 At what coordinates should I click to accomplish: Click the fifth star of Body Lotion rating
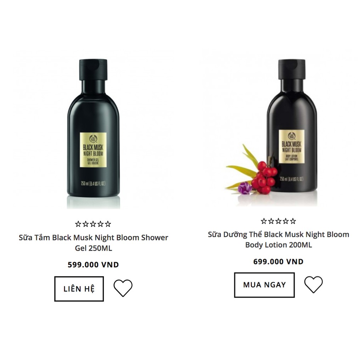coord(293,221)
